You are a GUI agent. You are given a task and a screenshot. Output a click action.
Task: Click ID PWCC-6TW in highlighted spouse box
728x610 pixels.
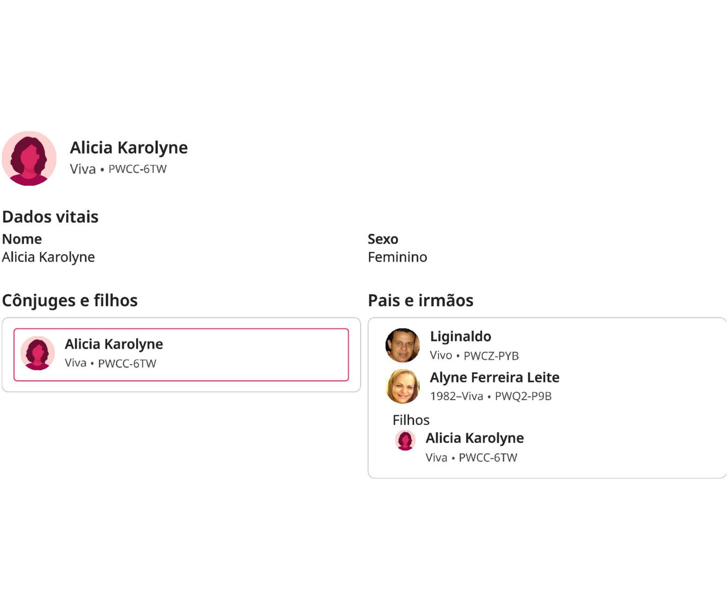(127, 363)
